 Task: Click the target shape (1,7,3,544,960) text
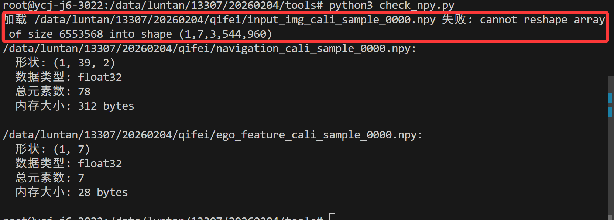225,34
